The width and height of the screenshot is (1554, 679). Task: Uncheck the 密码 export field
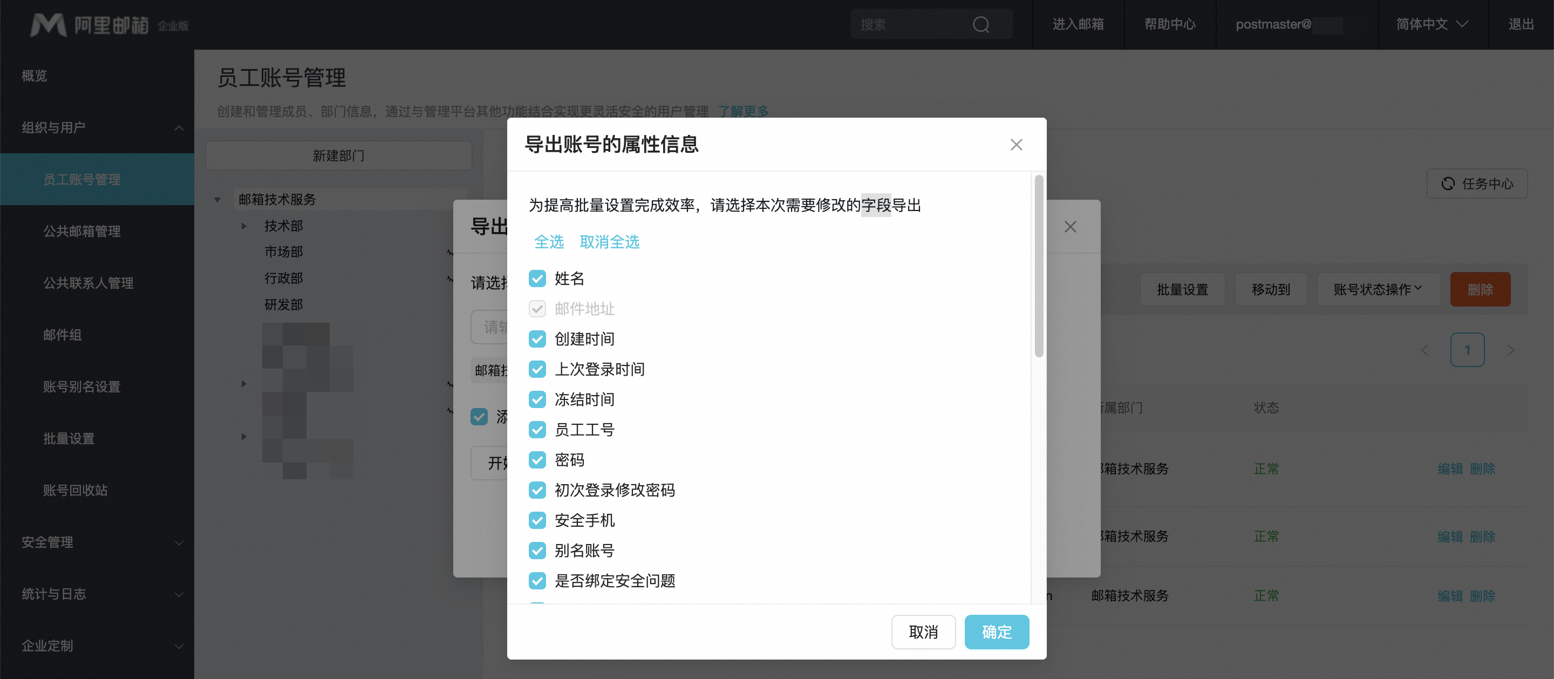(537, 460)
